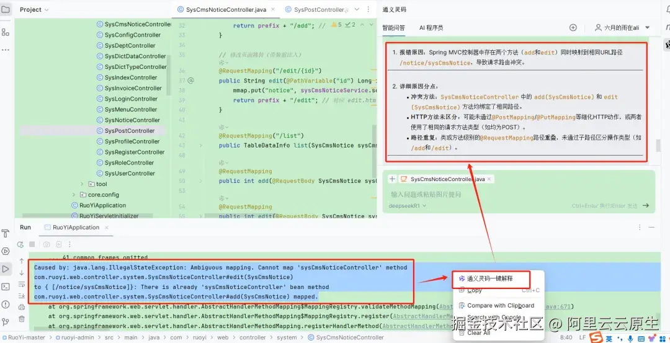The height and width of the screenshot is (343, 670).
Task: Click the 8:40 caret position indicator
Action: (x=566, y=337)
